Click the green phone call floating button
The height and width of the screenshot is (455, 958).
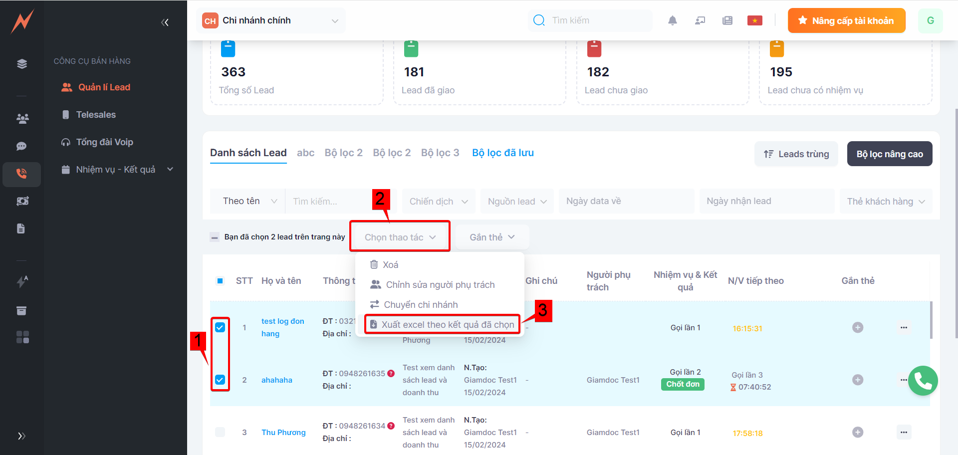tap(923, 381)
